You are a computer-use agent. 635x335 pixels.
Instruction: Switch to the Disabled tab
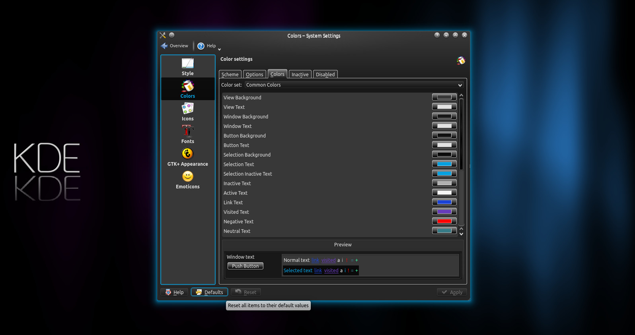[x=325, y=74]
